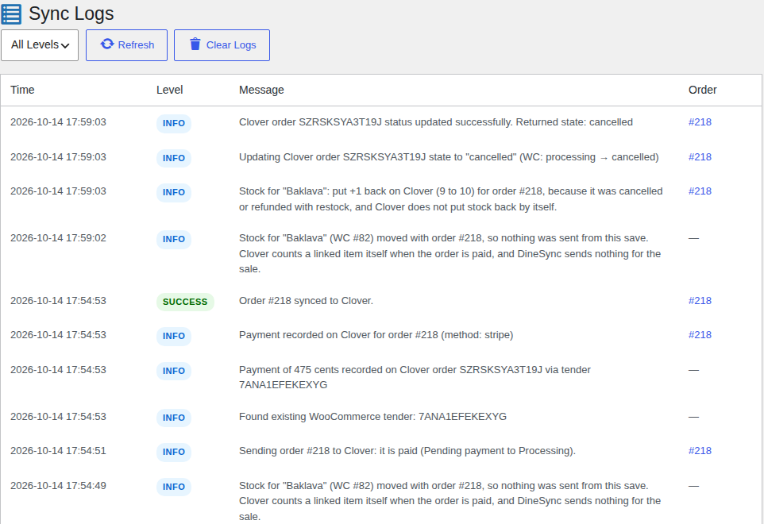Open order #218 link for Updating Clover order row
Viewport: 764px width, 524px height.
pyautogui.click(x=700, y=157)
